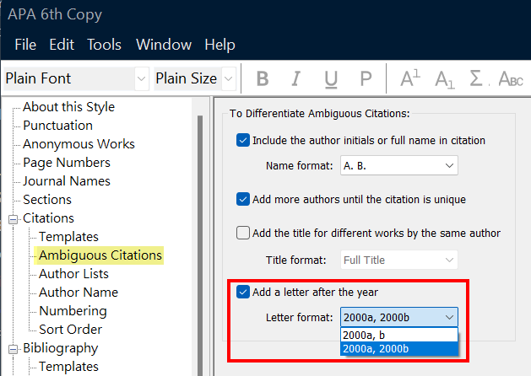Select Numbering in the tree
Image resolution: width=531 pixels, height=376 pixels.
tap(73, 311)
